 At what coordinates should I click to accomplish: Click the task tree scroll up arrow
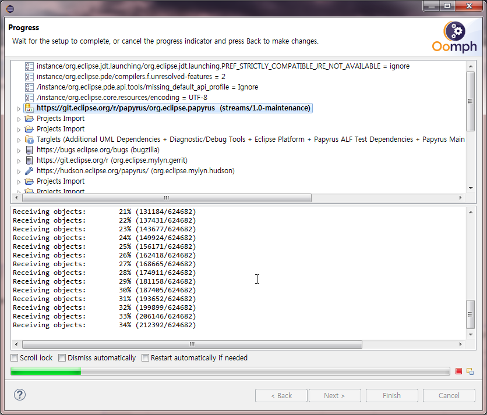tap(471, 66)
